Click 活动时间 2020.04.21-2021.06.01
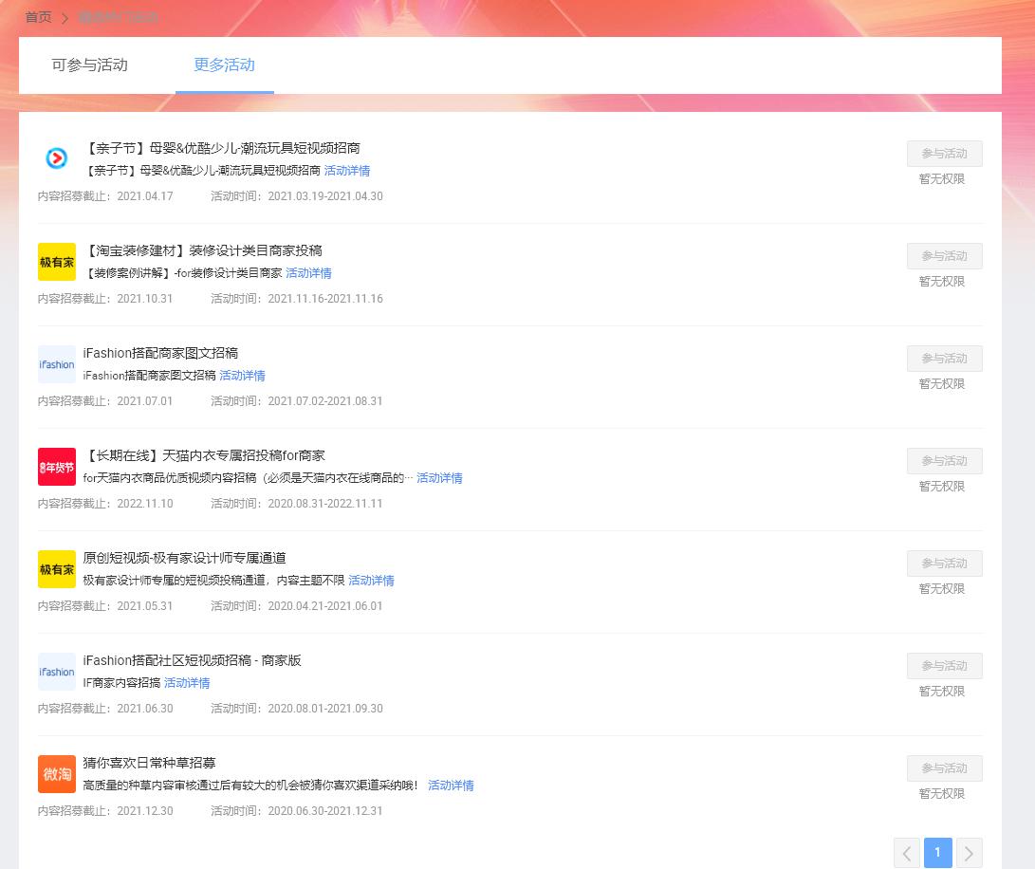The image size is (1035, 869). pos(297,605)
